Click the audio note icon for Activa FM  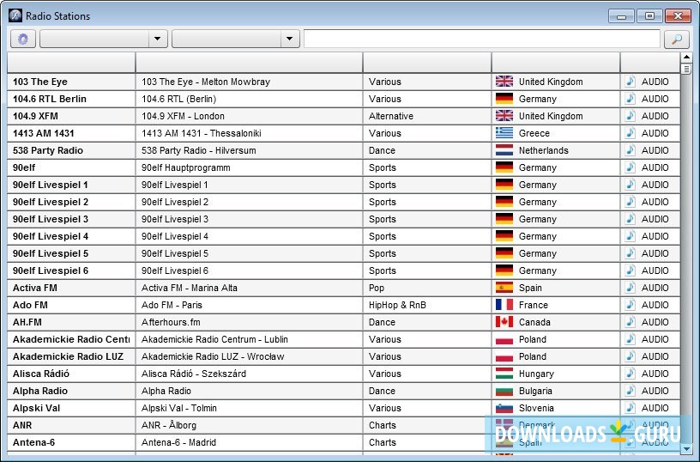point(630,288)
